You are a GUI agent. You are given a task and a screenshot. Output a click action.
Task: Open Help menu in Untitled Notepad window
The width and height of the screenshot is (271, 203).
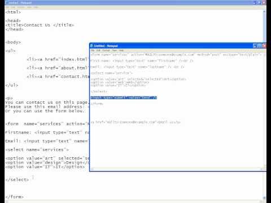pyautogui.click(x=121, y=51)
